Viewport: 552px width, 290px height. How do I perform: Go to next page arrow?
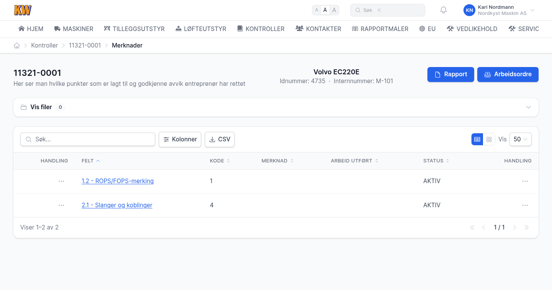pyautogui.click(x=515, y=228)
